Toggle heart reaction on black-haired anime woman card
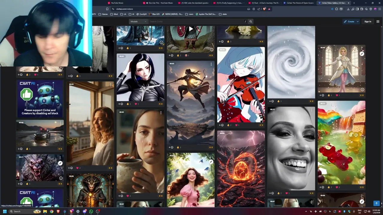This screenshot has width=383, height=215. (136, 104)
